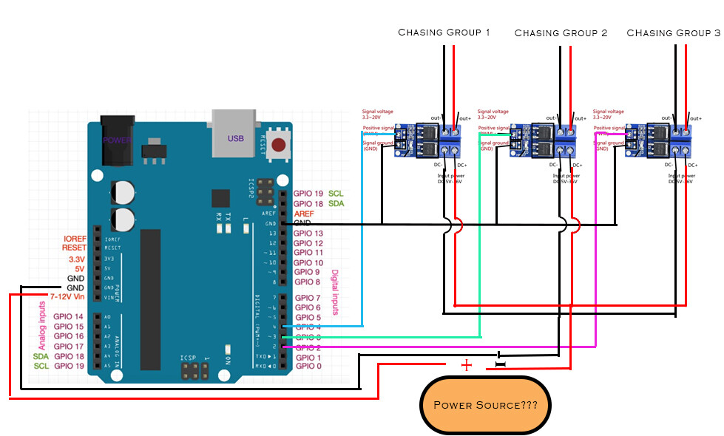Click the Chasing Group 3 label

click(673, 33)
